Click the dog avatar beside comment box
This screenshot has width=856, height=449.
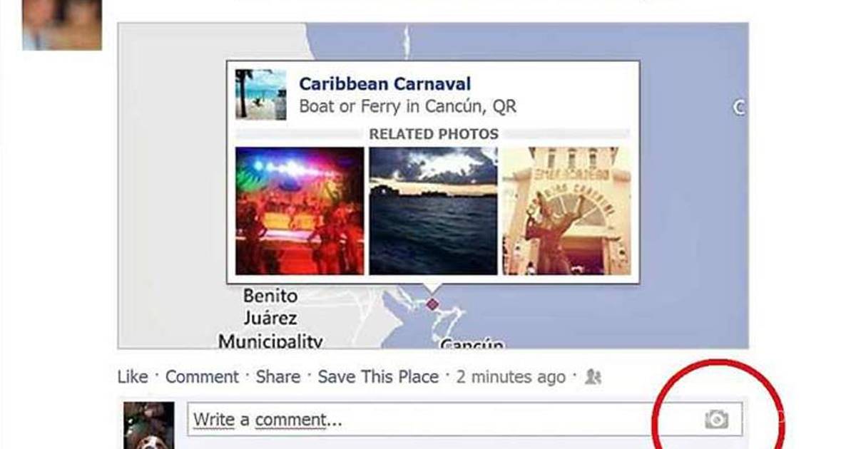tap(148, 425)
